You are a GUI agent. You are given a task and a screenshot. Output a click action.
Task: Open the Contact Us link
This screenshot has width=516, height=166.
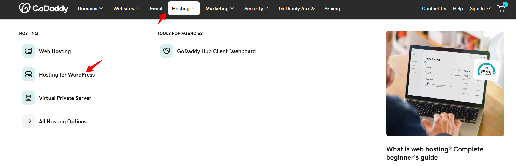click(434, 9)
